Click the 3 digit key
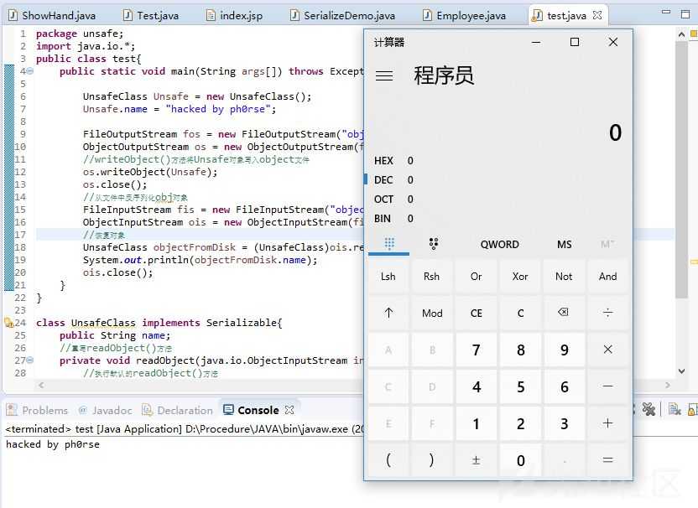The width and height of the screenshot is (698, 508). [x=564, y=423]
